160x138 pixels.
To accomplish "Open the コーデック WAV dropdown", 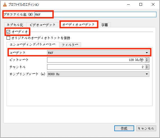I will 98,53.
